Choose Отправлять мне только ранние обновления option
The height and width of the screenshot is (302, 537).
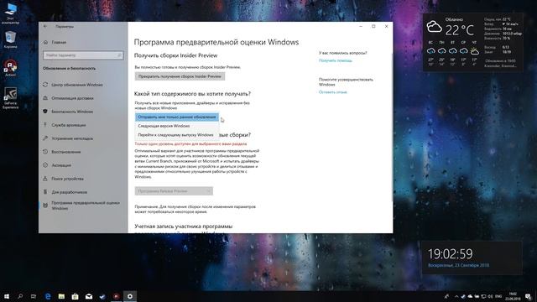[177, 117]
